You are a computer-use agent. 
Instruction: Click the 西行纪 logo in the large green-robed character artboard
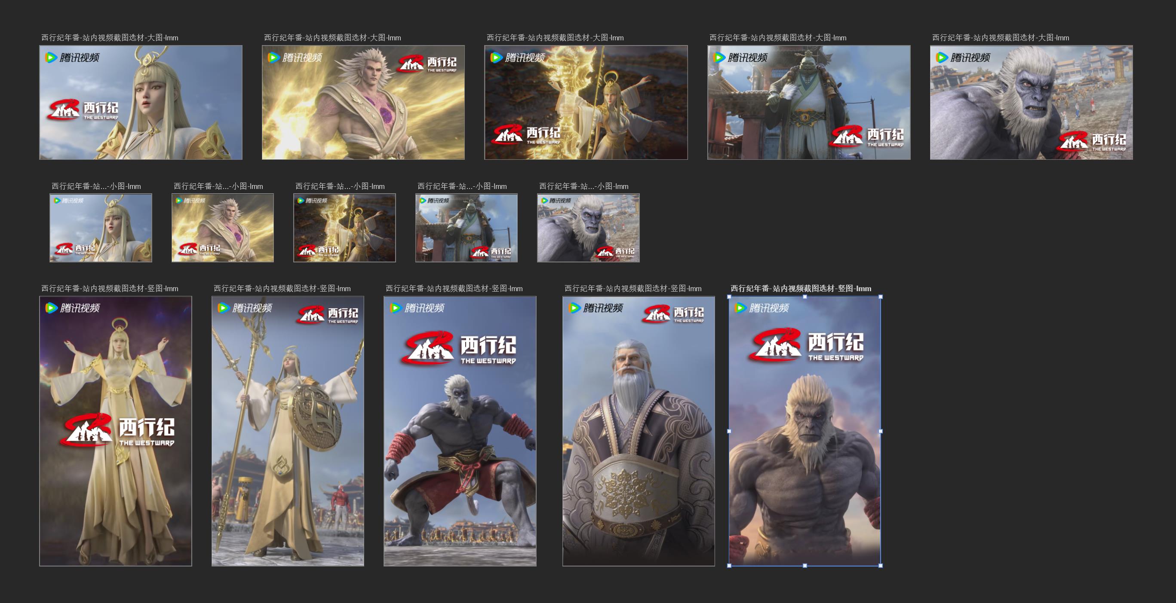click(x=867, y=137)
